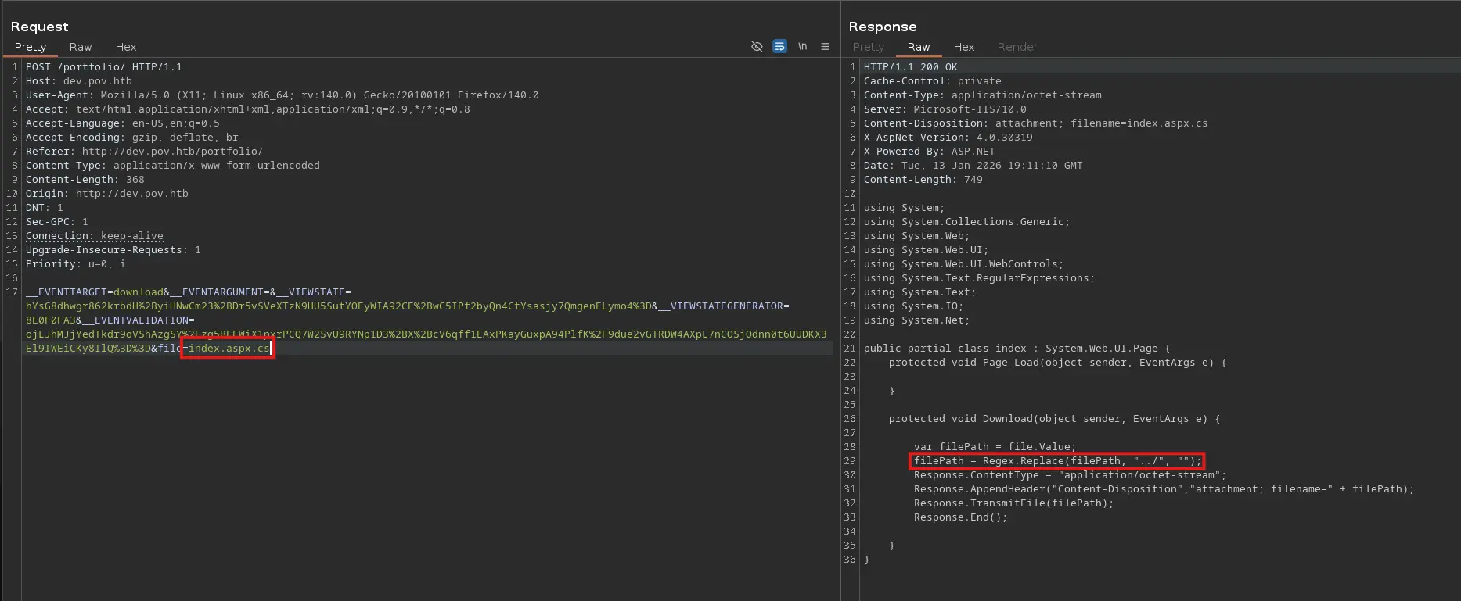Click the Origin http://dev.pov.htb value
The image size is (1461, 601).
tap(131, 194)
